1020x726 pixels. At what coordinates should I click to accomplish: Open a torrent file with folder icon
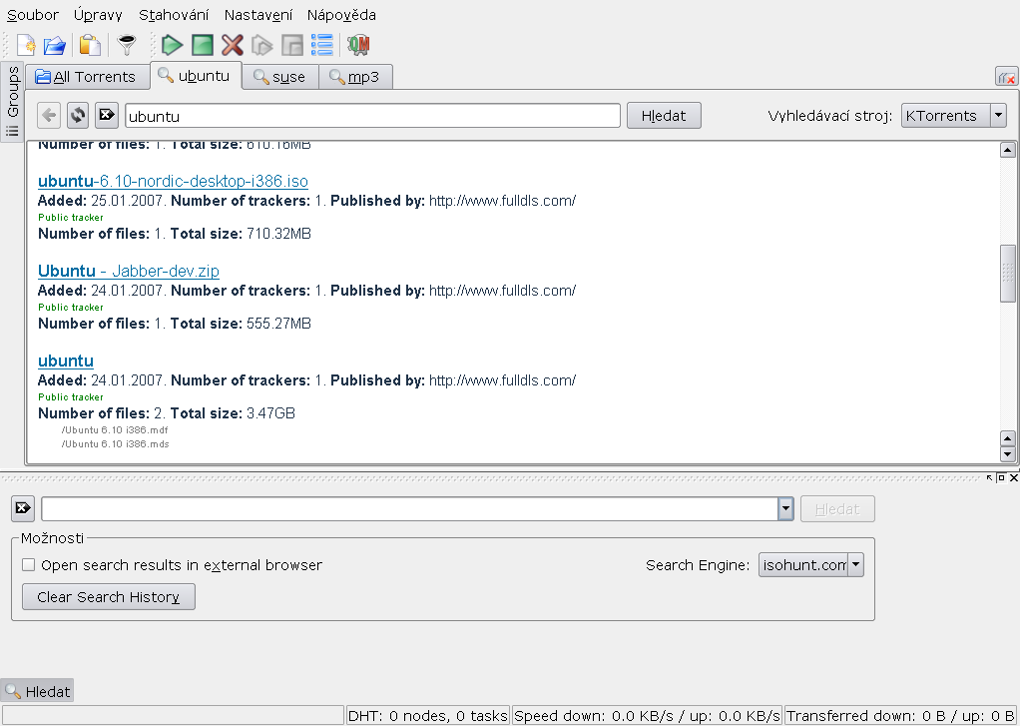pyautogui.click(x=55, y=45)
